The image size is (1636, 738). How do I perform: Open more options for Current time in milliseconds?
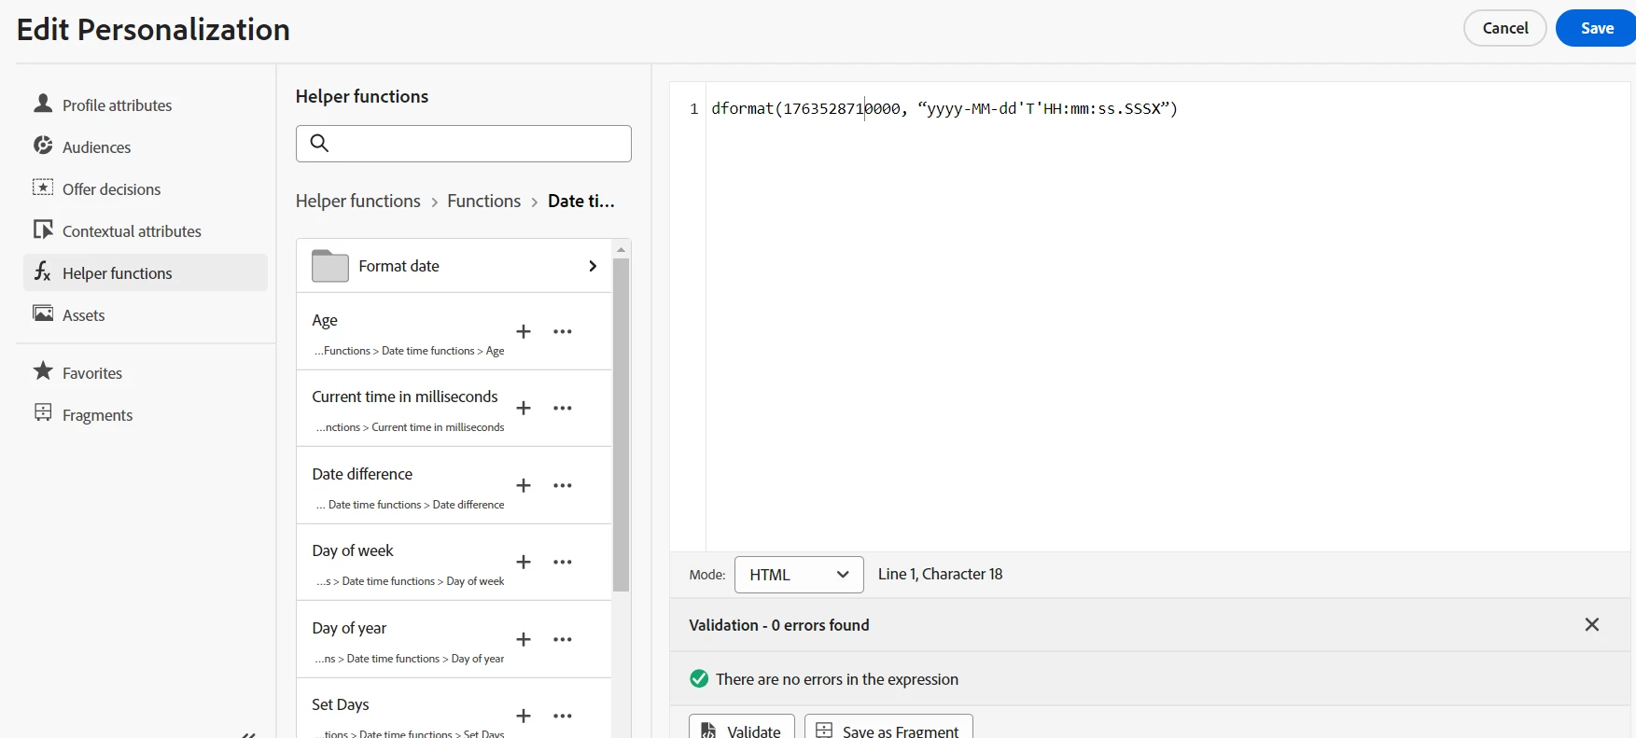563,409
